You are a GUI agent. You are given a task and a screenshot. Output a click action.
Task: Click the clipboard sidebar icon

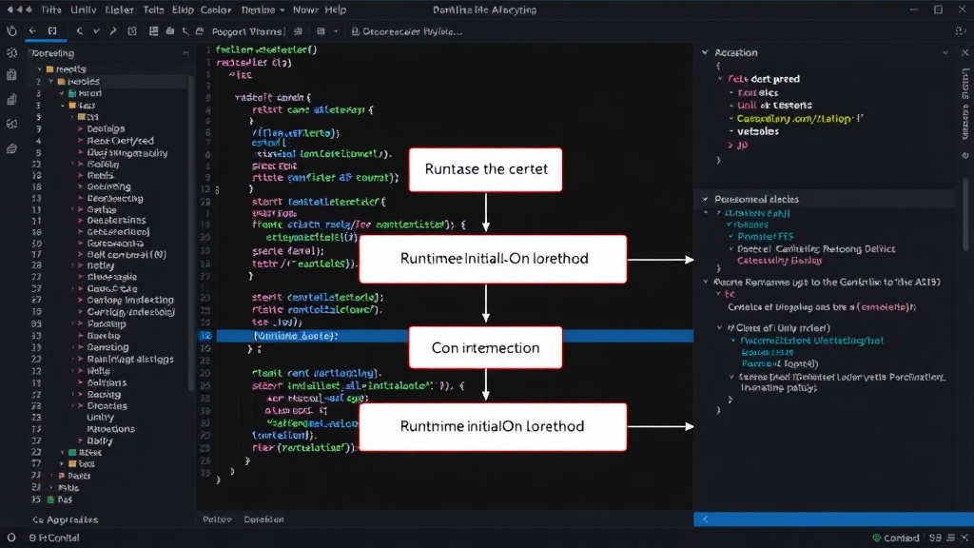(x=11, y=75)
